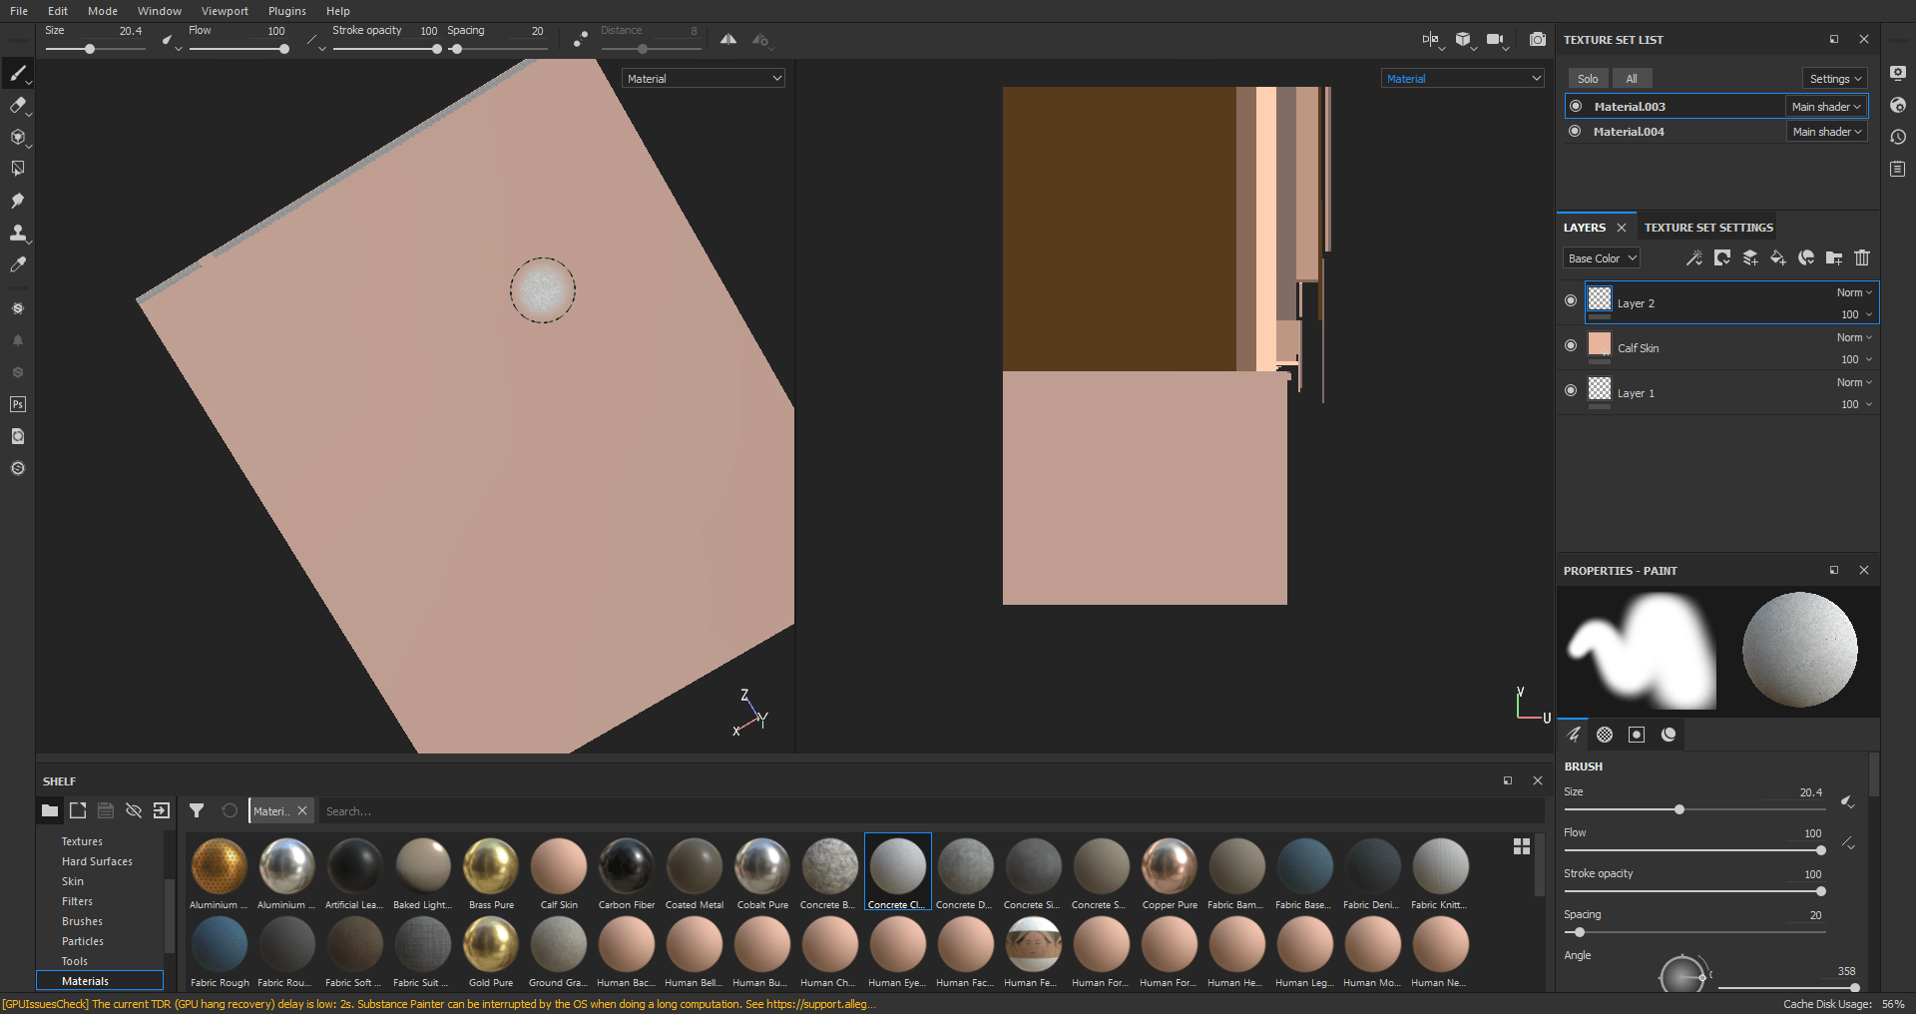Select the Textures shelf category

click(82, 841)
